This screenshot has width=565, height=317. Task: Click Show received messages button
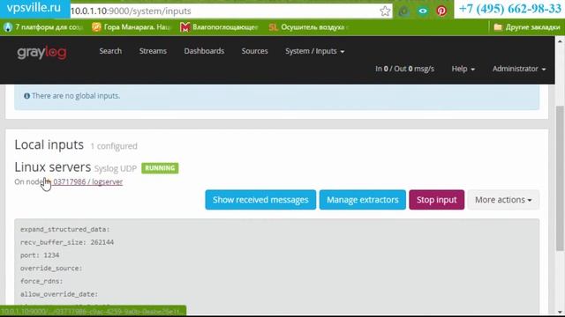click(260, 200)
